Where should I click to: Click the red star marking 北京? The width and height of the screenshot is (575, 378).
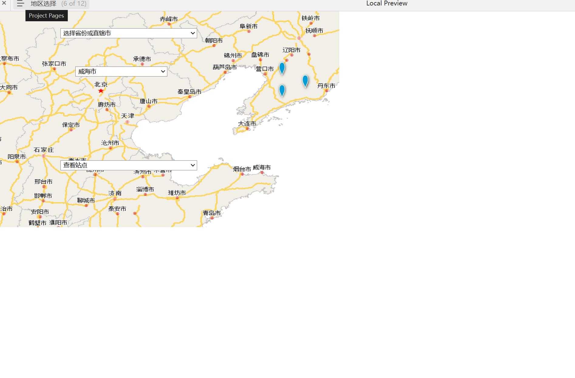coord(101,91)
